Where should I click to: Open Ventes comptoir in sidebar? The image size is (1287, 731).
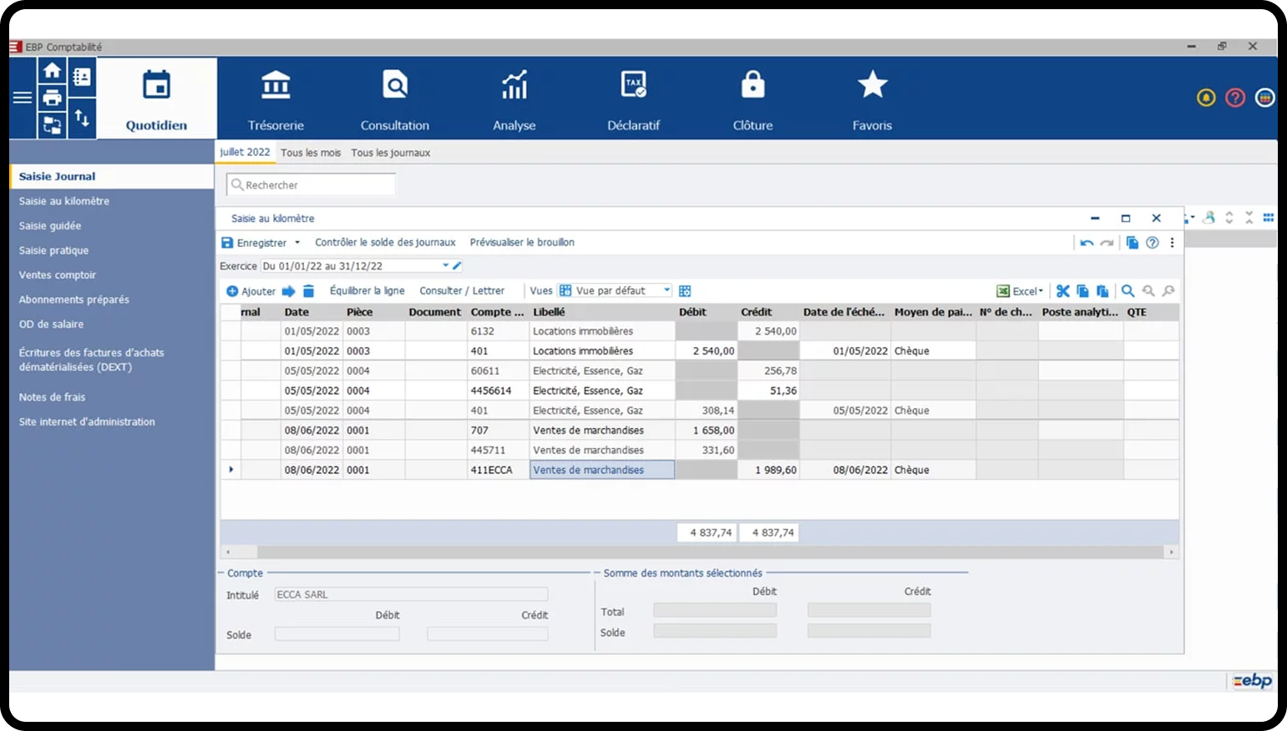pyautogui.click(x=58, y=275)
